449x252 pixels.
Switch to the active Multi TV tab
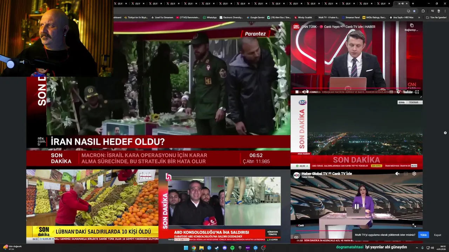coord(401,3)
